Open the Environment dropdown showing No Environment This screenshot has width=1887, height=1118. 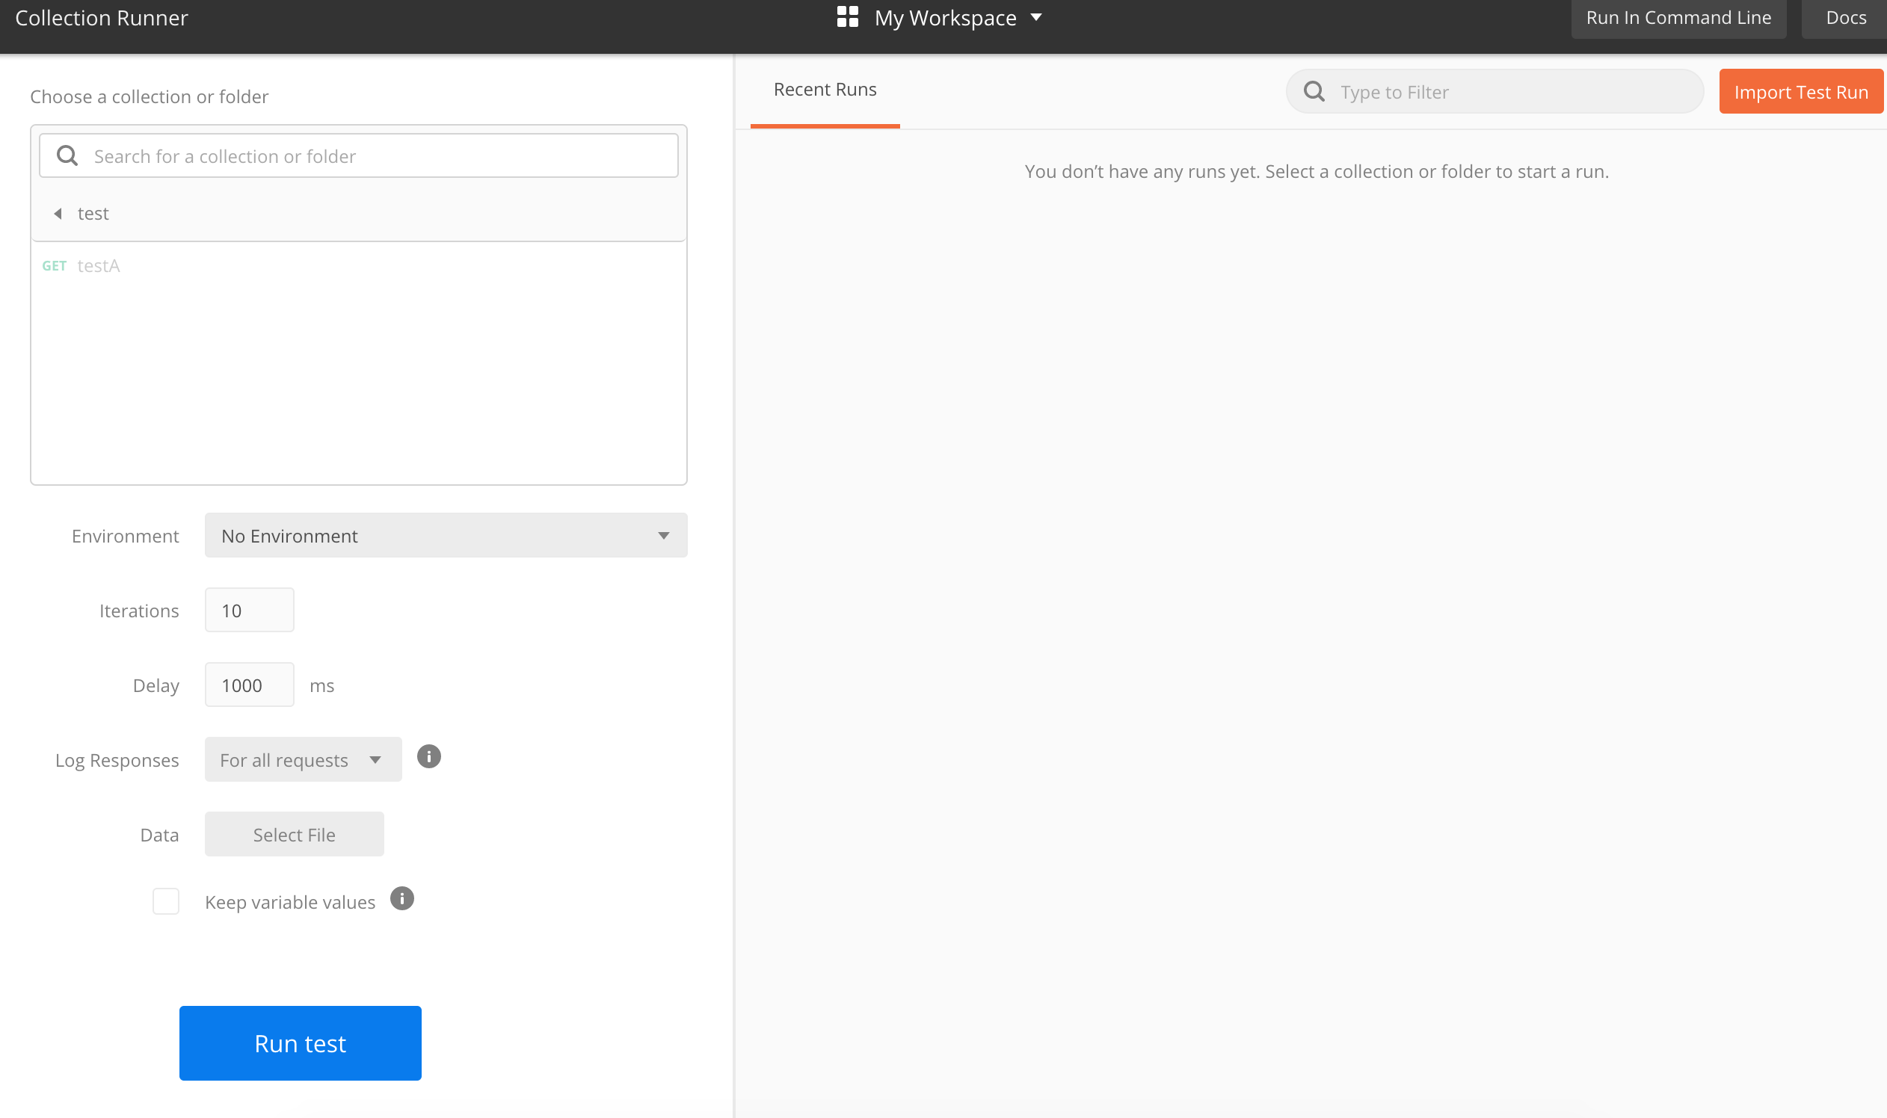(446, 535)
